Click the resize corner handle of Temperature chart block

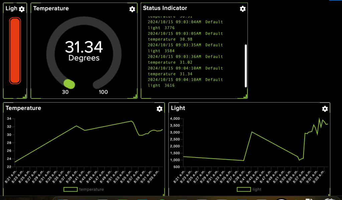pos(163,194)
